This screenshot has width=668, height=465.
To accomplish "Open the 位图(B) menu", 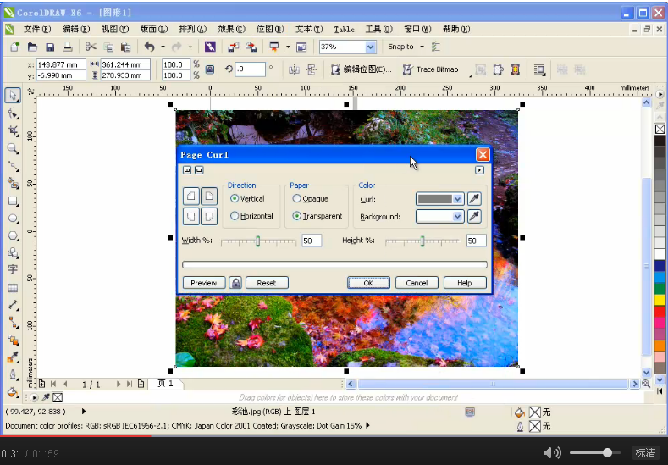I will pyautogui.click(x=270, y=29).
